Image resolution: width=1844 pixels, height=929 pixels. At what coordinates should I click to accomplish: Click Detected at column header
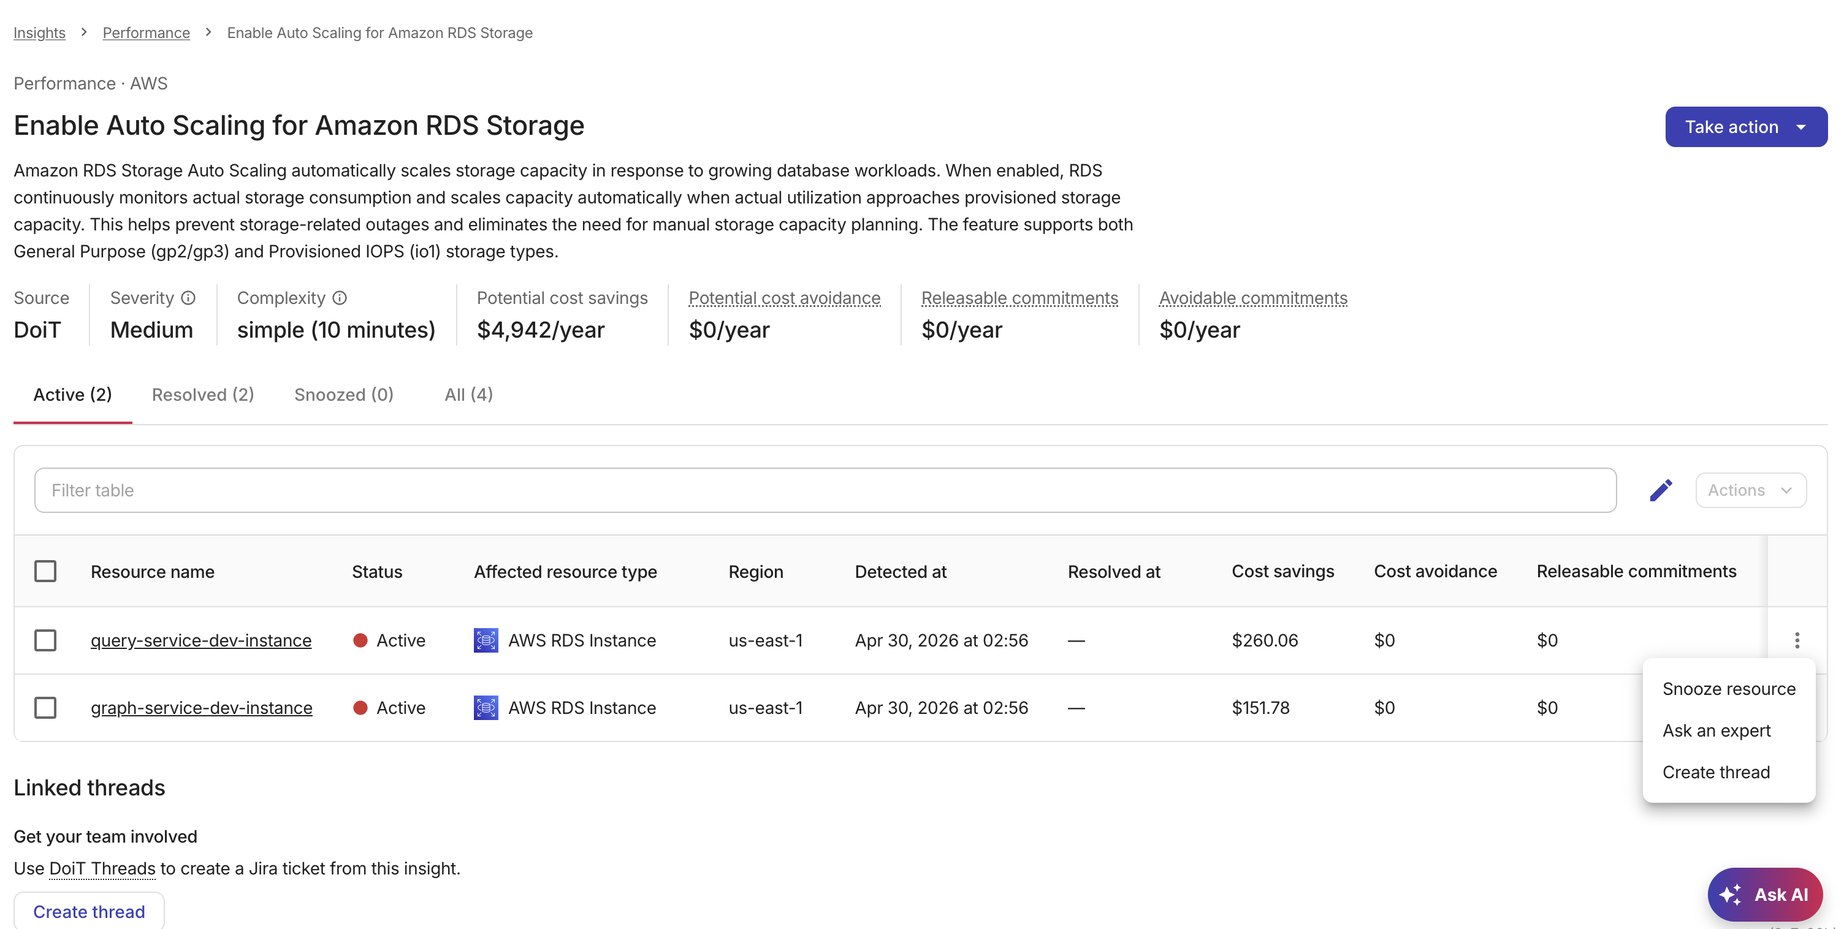(x=901, y=571)
